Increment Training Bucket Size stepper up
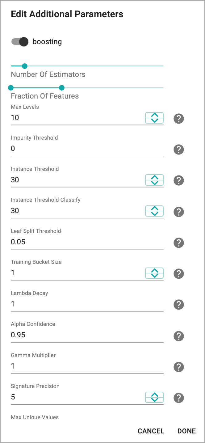This screenshot has height=443, width=205. 154,271
